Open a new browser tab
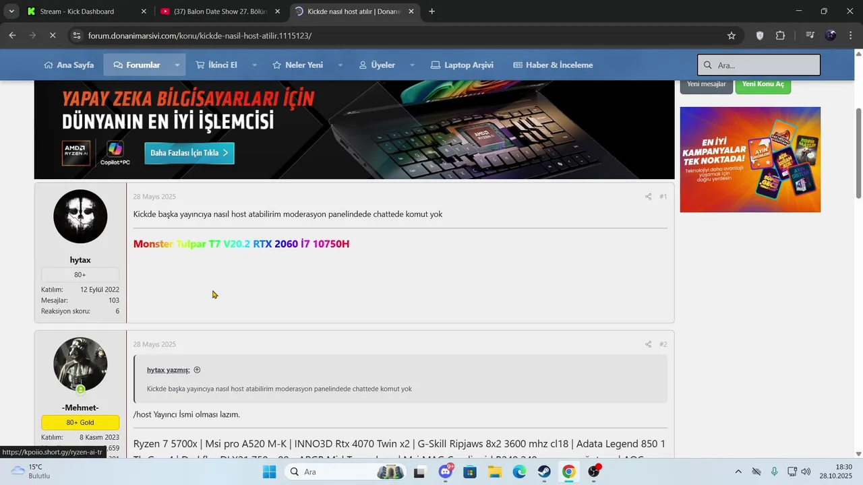Screen dimensions: 863x485 431,11
